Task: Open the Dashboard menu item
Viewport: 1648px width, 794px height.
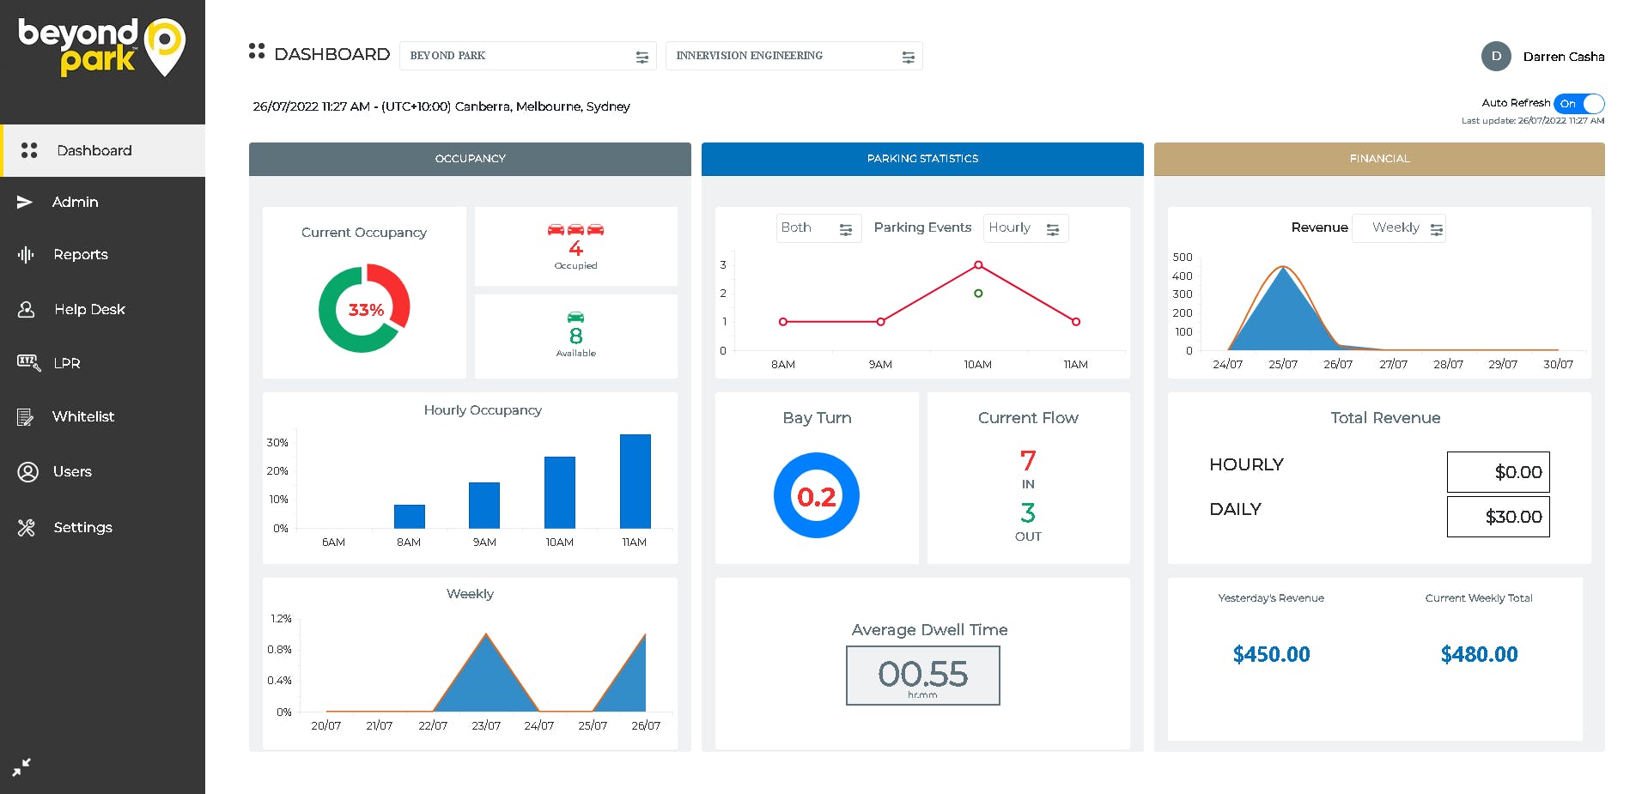Action: [x=103, y=150]
